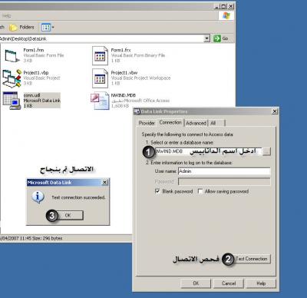Image resolution: width=307 pixels, height=298 pixels.
Task: Click the Project1.vbp file name
Action: coord(36,73)
